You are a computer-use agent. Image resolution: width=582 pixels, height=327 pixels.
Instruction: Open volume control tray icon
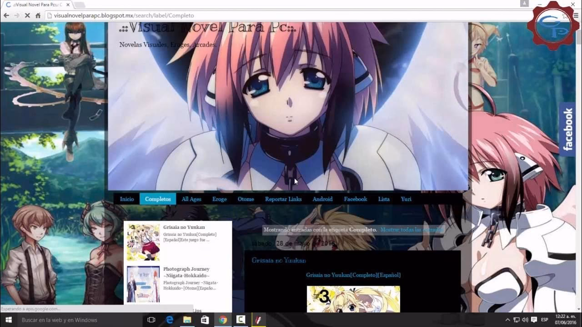[x=525, y=320]
